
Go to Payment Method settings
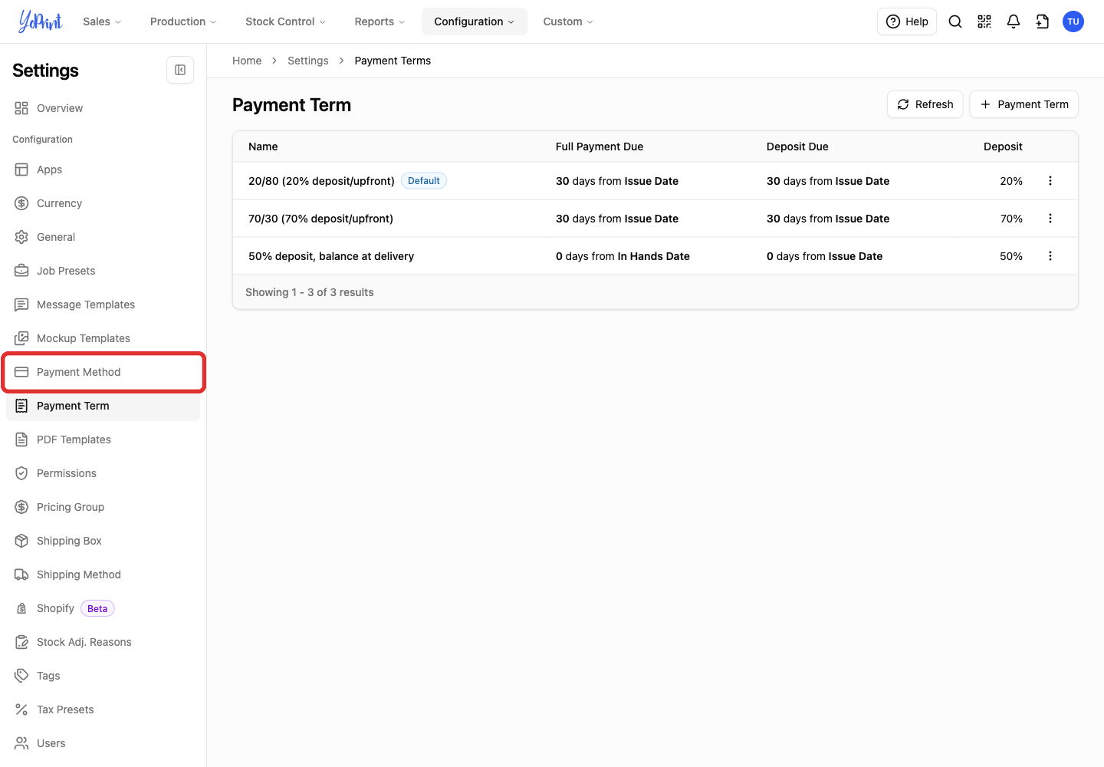pos(103,372)
